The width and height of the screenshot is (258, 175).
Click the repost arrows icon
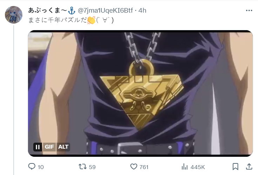pyautogui.click(x=82, y=167)
